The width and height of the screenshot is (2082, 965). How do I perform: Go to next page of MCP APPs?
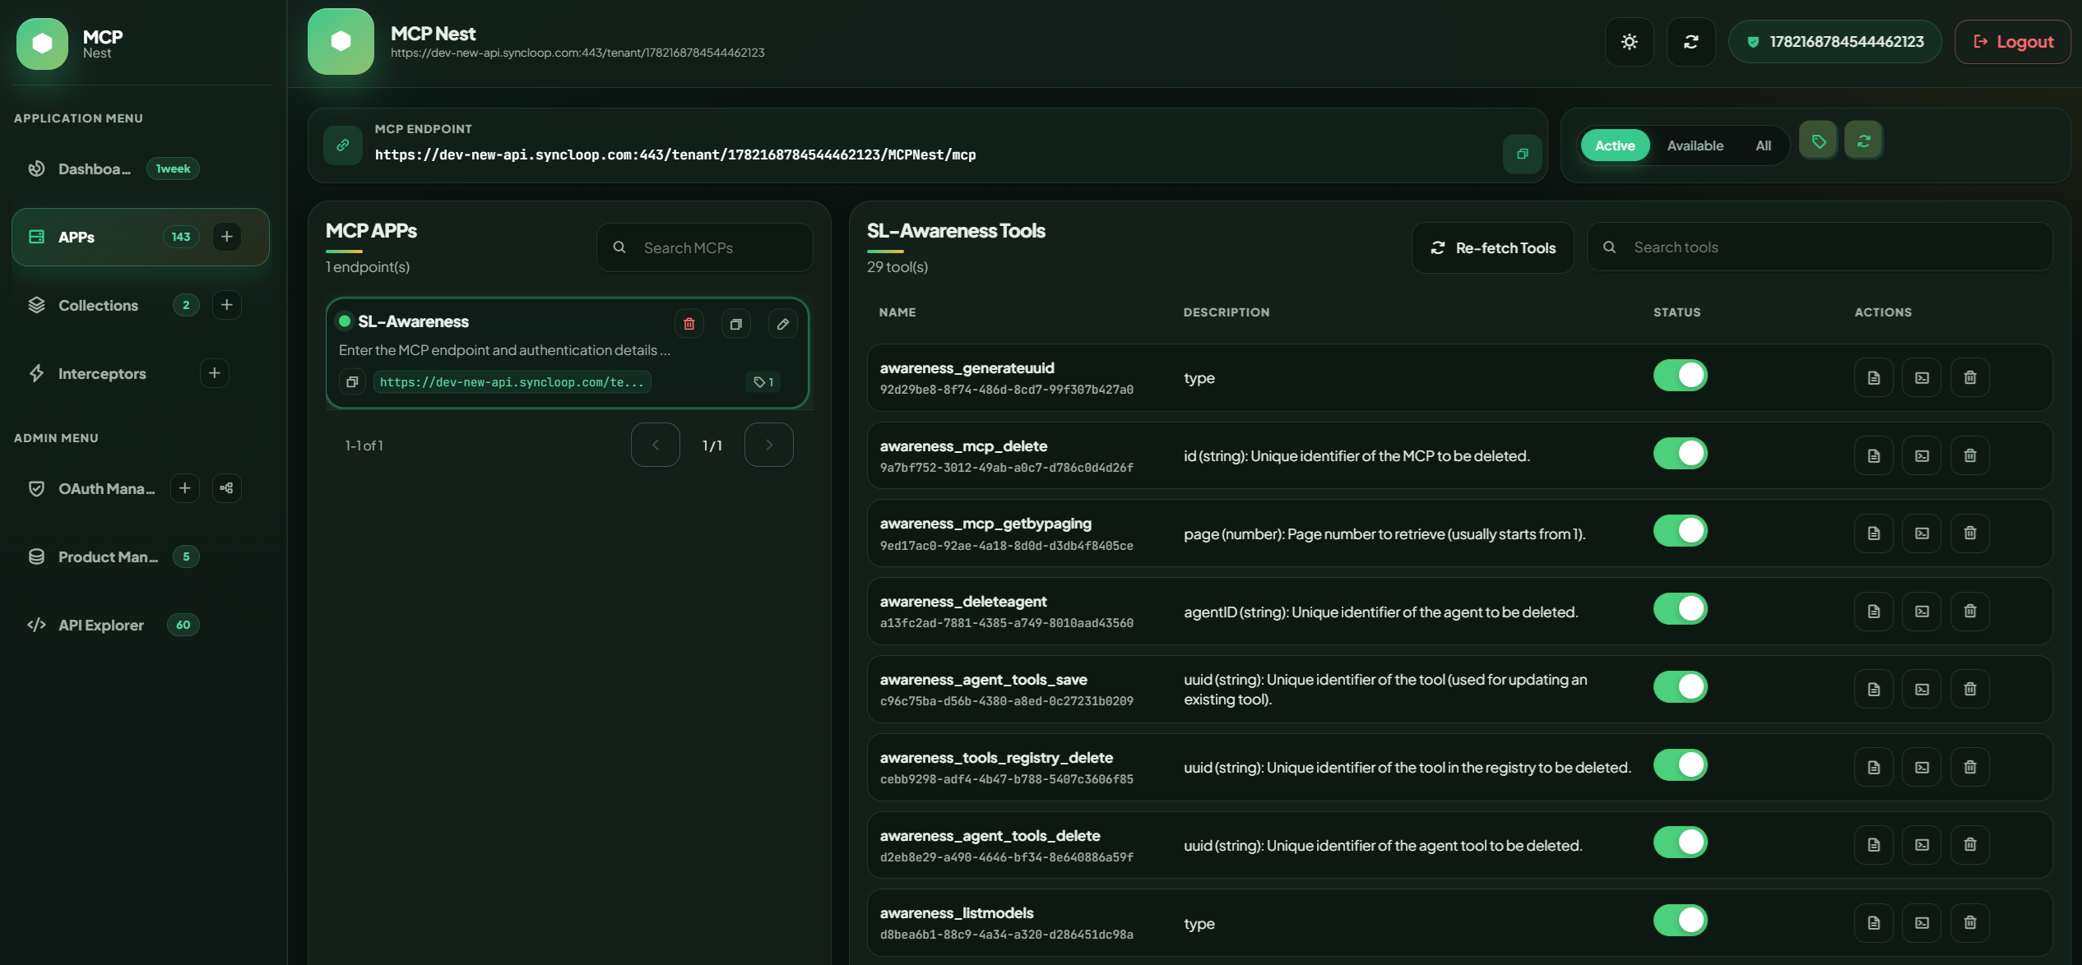(769, 445)
